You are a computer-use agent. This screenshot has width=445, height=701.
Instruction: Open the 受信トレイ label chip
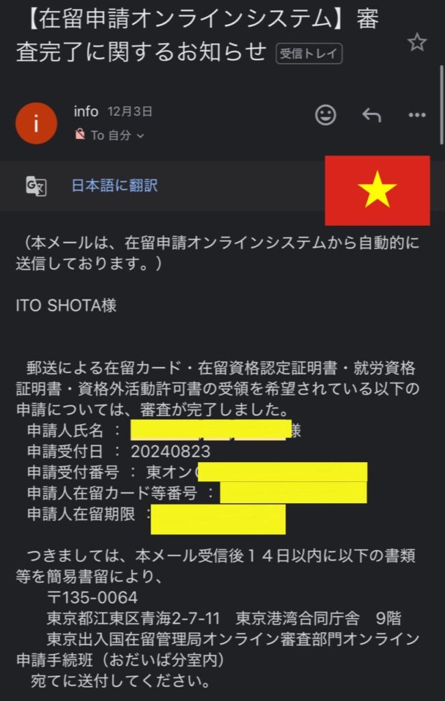309,53
